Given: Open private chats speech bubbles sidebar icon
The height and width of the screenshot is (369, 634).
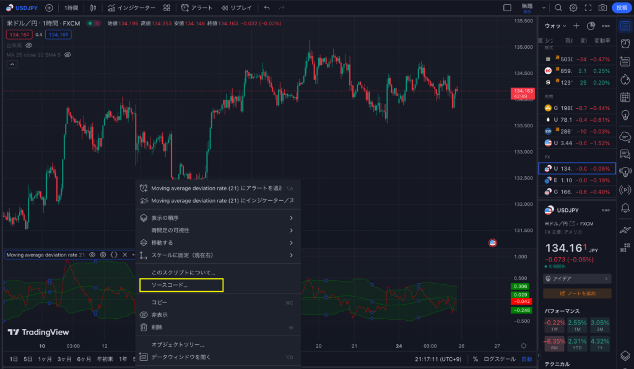Looking at the screenshot, I should [625, 154].
